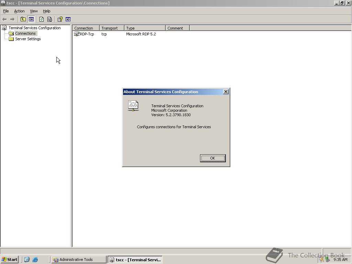Click the second (computer) icon in the system tray
Screen dimensions: 352x264
pos(328,260)
